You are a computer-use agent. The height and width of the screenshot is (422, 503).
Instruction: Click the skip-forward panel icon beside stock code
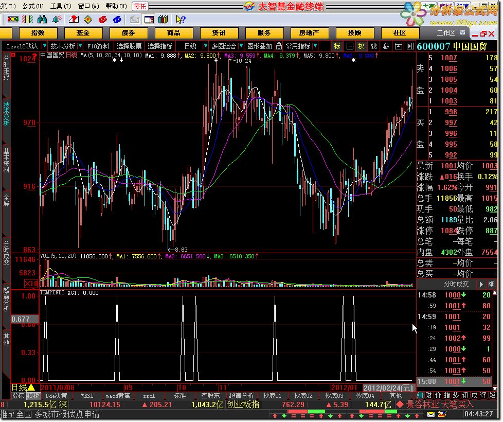tap(410, 46)
